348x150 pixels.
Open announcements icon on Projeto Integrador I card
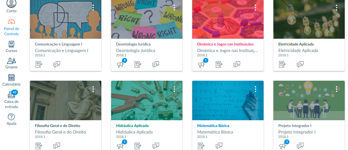click(282, 146)
